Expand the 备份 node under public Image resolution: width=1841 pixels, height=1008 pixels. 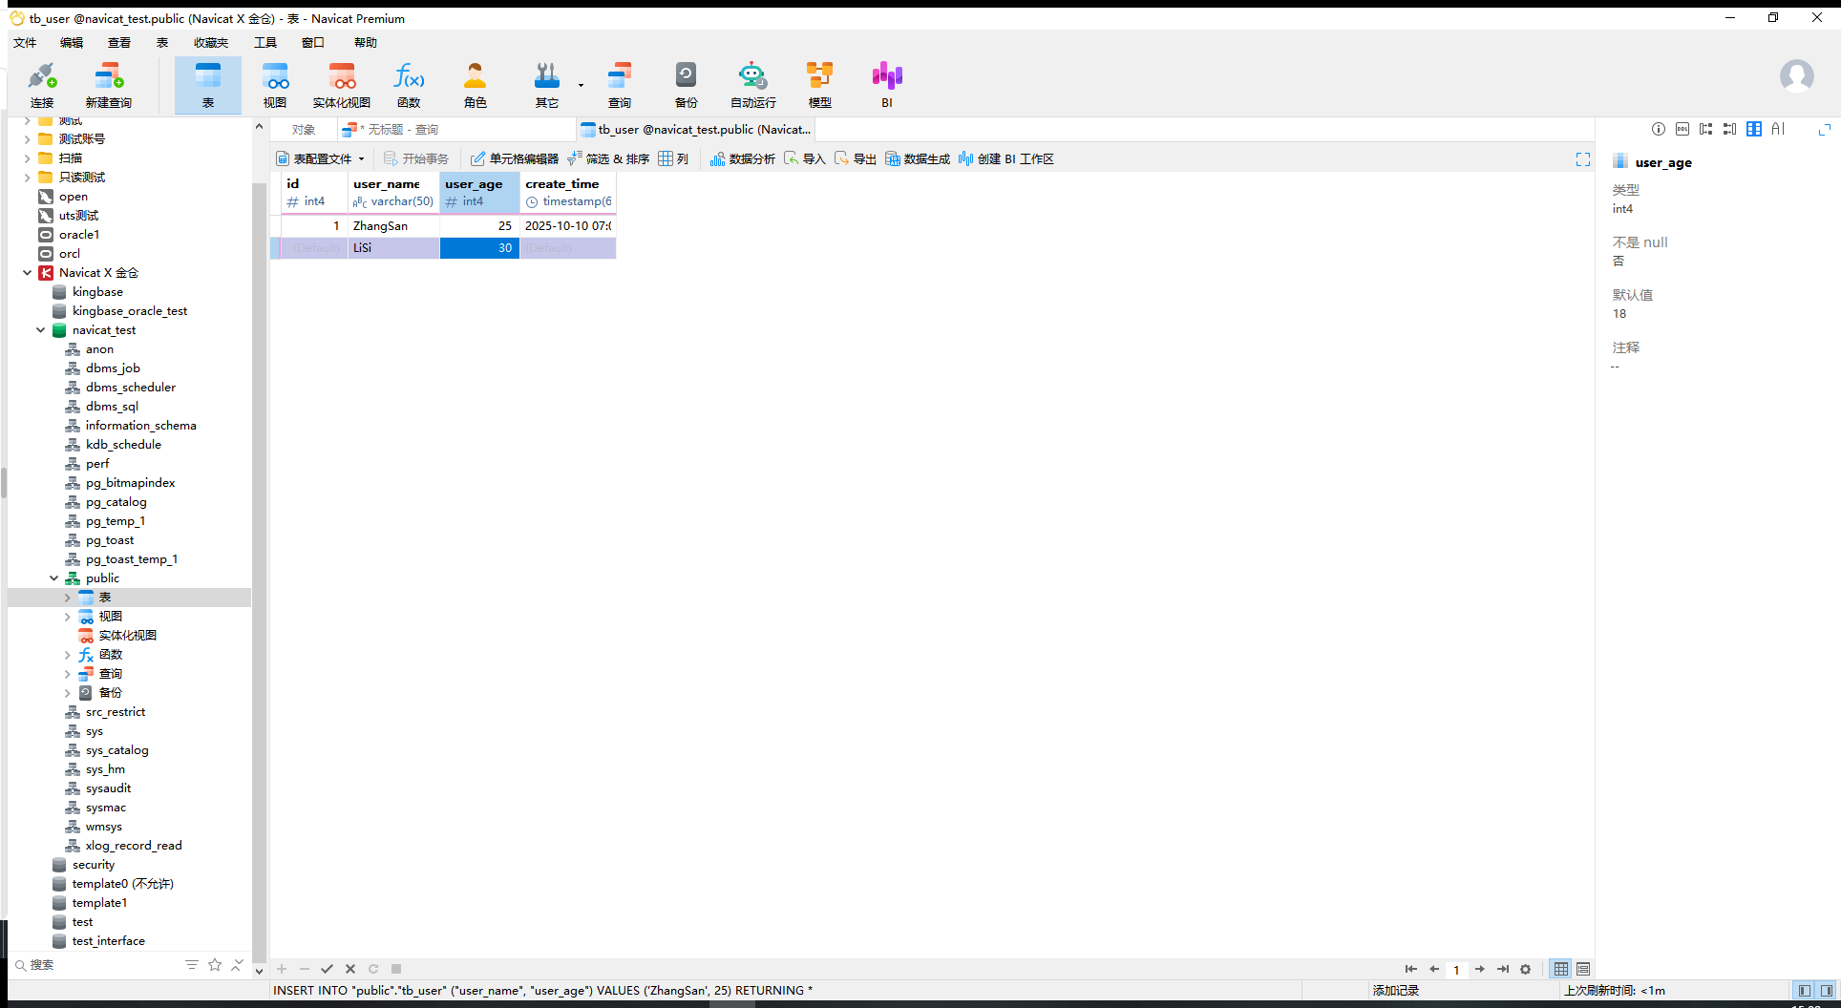click(x=68, y=693)
